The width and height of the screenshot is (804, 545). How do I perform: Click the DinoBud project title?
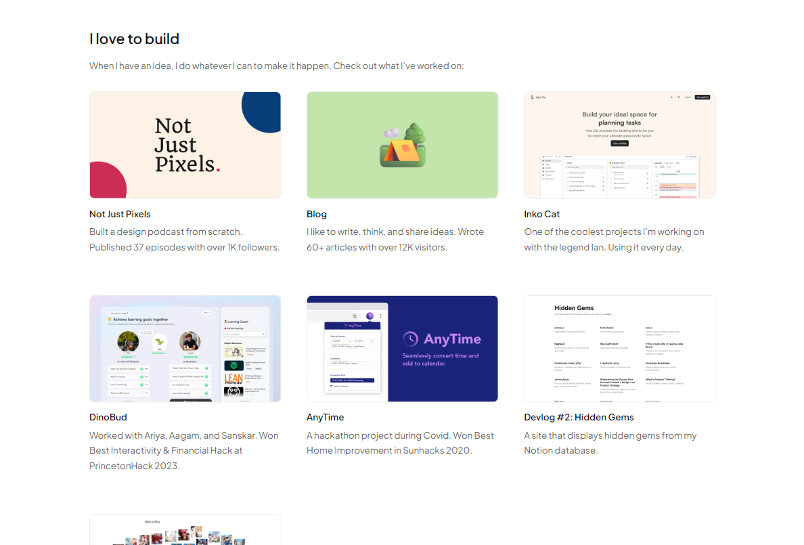click(x=108, y=417)
